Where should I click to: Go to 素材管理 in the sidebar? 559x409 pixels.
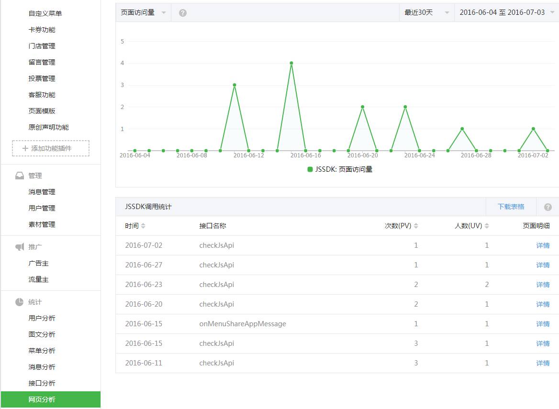42,224
